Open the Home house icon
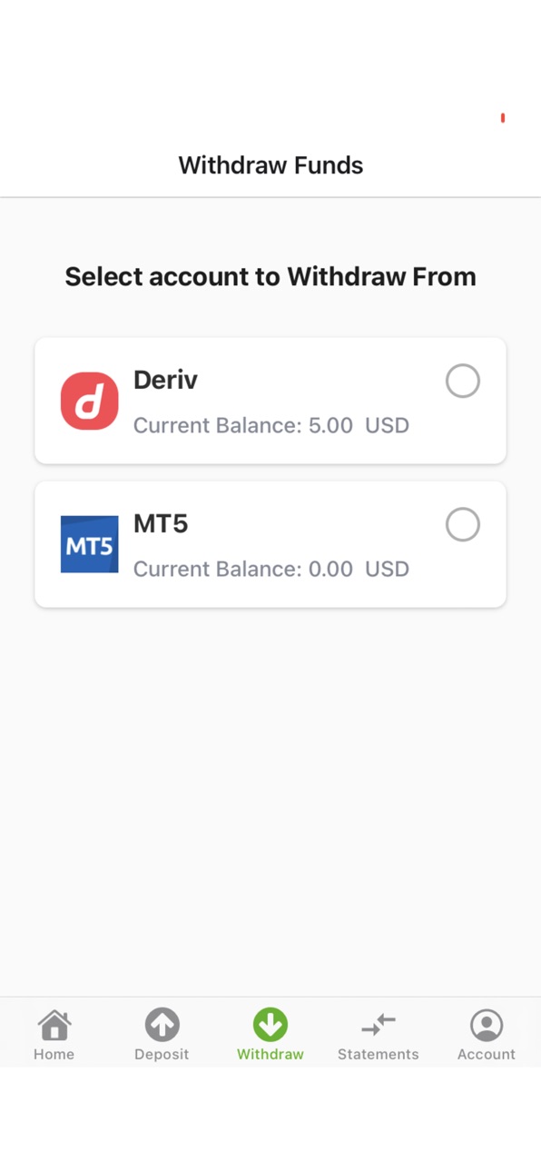 click(x=54, y=1025)
